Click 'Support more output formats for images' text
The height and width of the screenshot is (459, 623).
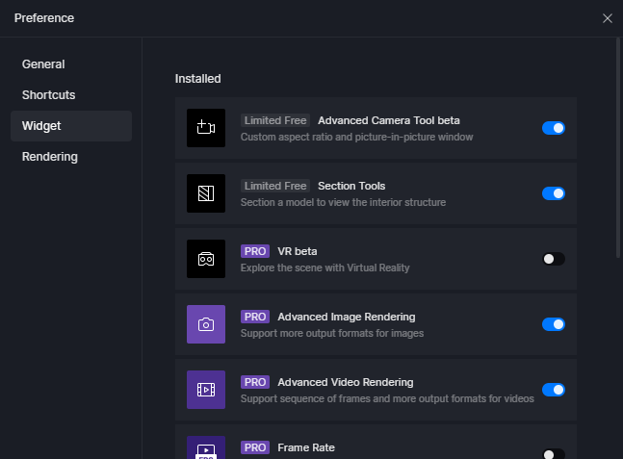point(332,334)
